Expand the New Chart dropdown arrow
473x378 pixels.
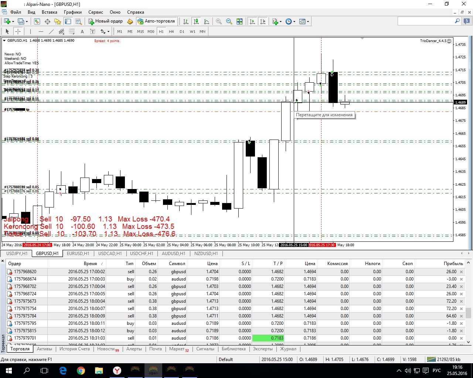coord(13,21)
